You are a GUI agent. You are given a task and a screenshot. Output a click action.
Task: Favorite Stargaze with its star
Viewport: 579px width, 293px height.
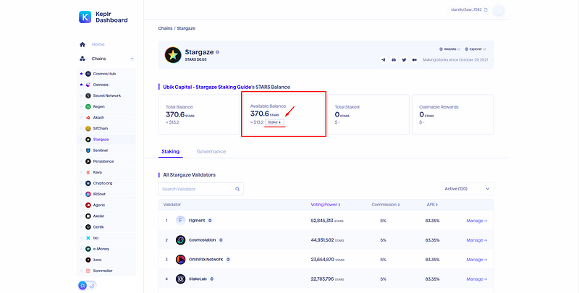[x=81, y=140]
